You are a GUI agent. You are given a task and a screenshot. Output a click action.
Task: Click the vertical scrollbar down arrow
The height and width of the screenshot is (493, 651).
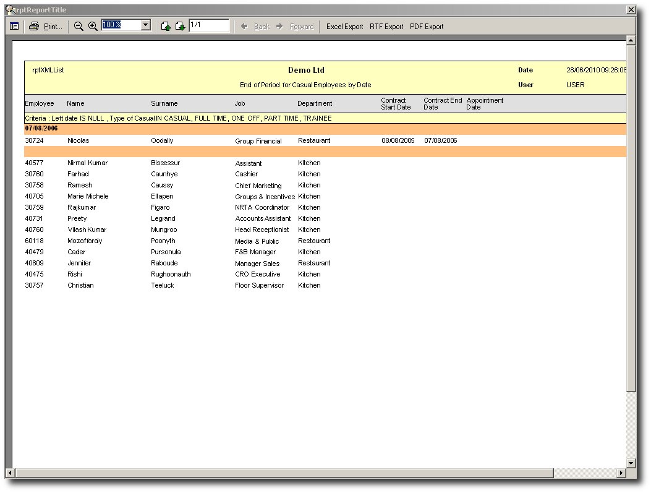[631, 463]
